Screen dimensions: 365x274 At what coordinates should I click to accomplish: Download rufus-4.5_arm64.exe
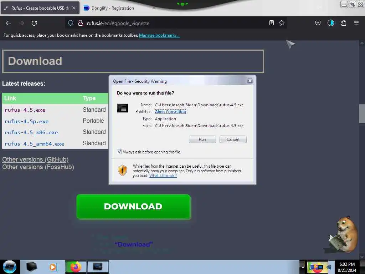34,144
